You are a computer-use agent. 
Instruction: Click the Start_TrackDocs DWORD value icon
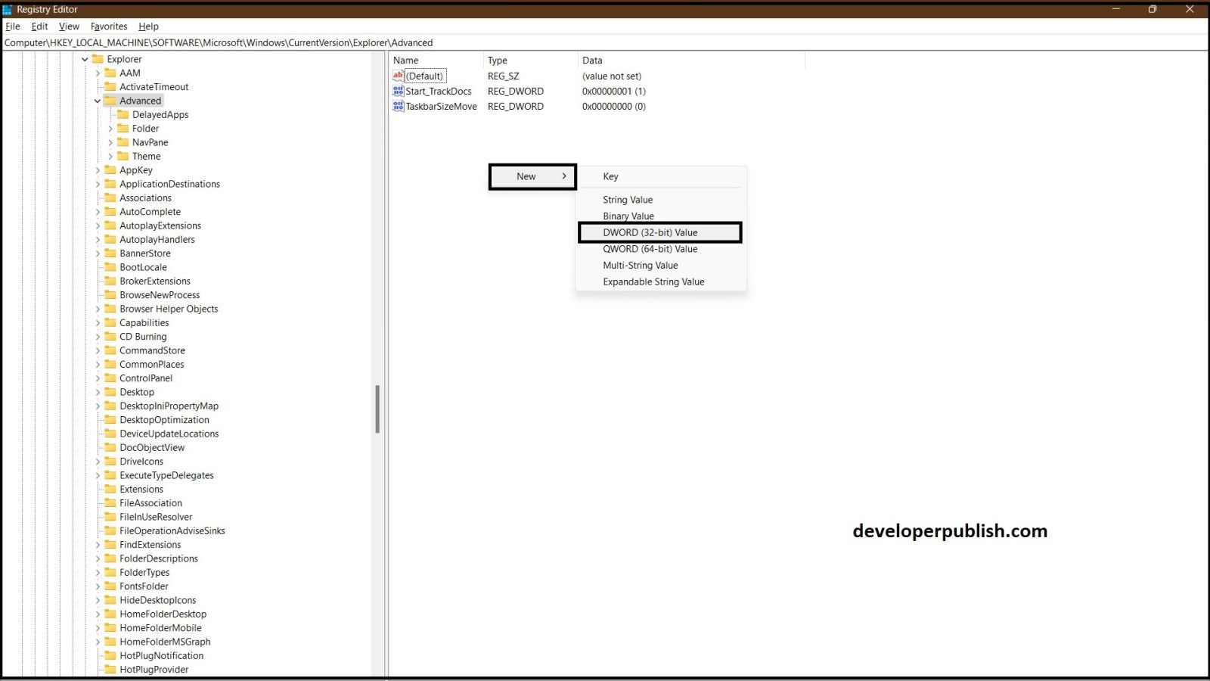click(398, 91)
